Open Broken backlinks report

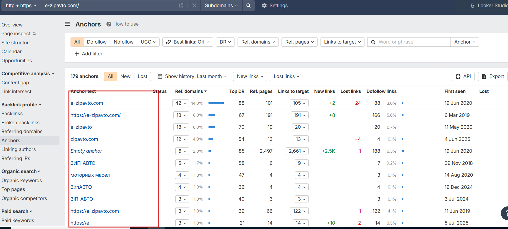20,123
